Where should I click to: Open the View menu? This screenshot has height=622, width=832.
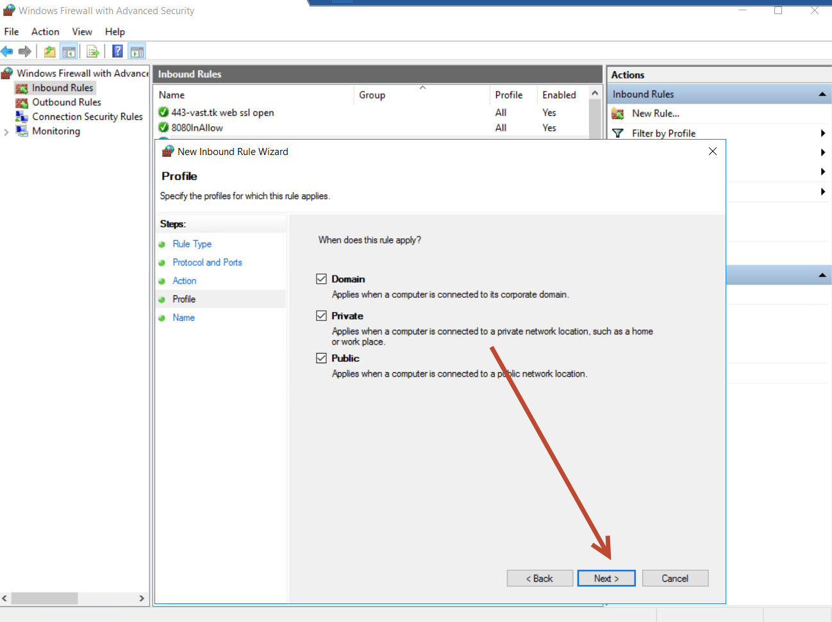(x=82, y=31)
